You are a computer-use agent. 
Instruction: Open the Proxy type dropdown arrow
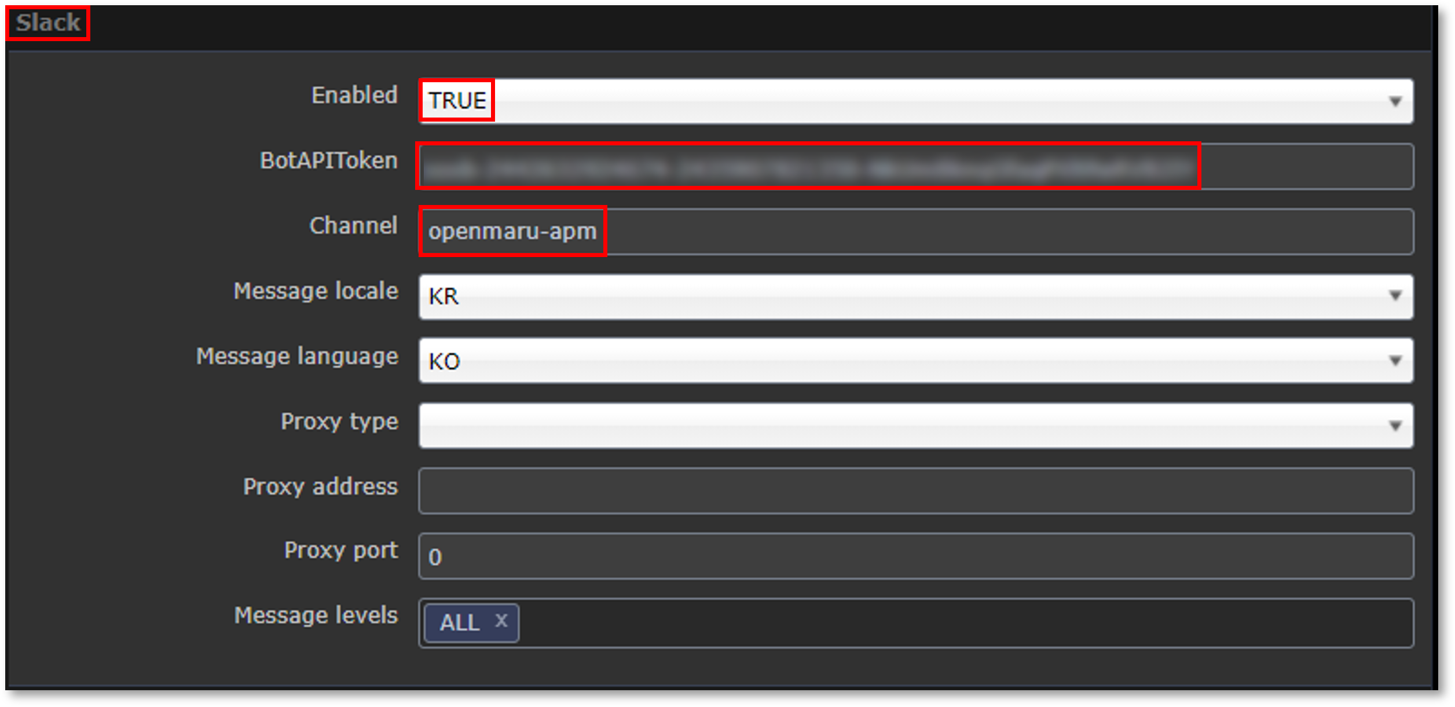click(1395, 426)
